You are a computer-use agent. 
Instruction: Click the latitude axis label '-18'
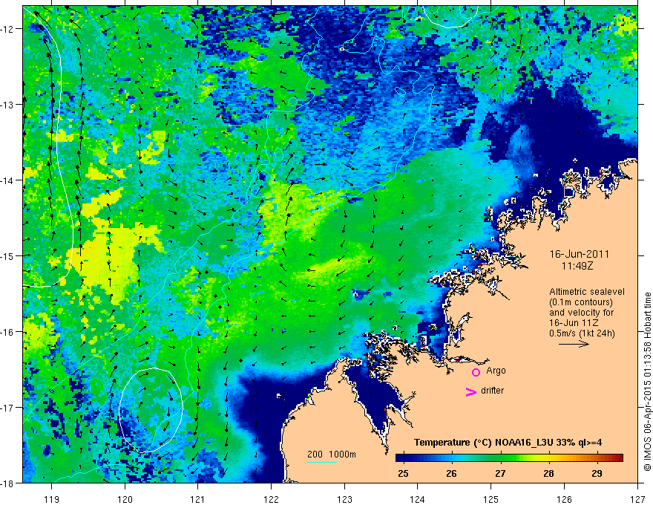tap(8, 483)
